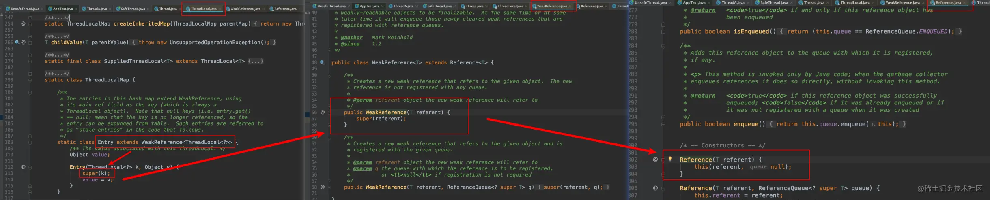Click @ gutter marker on line 68 WeakReference constructor
This screenshot has width=990, height=200.
click(x=323, y=187)
